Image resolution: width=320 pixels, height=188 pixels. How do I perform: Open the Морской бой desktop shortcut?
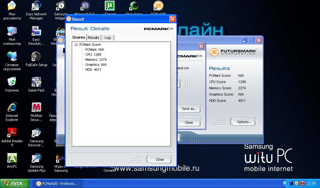point(85,8)
